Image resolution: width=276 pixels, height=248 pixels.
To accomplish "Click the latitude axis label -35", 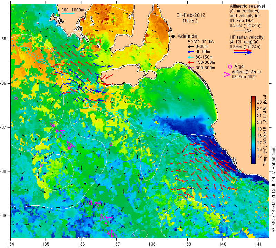I will 3,39.
